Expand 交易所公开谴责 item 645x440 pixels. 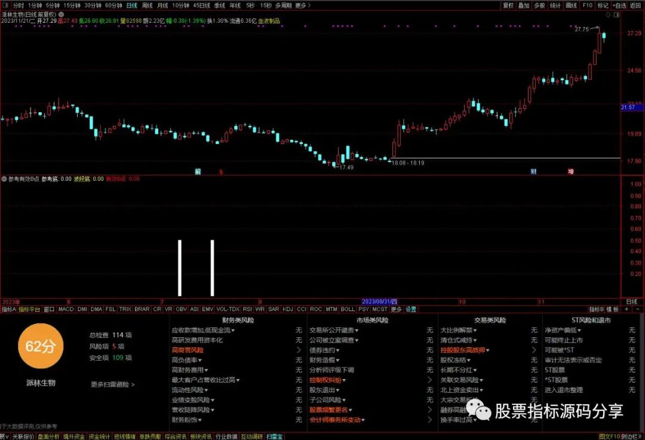click(x=334, y=330)
